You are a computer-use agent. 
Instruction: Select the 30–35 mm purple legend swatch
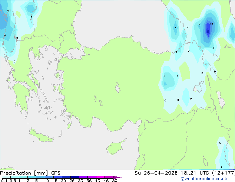[83, 177]
